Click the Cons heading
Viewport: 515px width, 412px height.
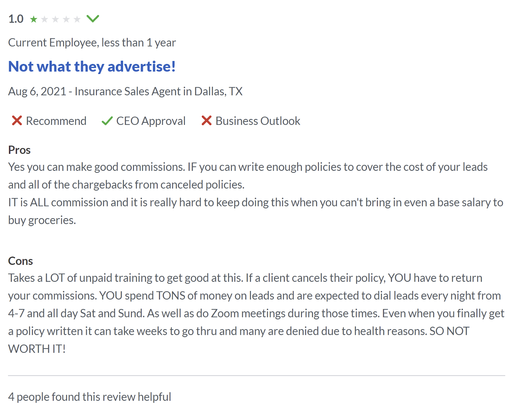[20, 261]
